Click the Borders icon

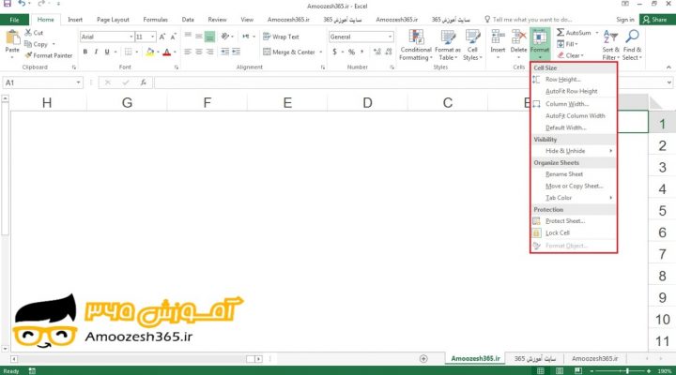pyautogui.click(x=128, y=52)
